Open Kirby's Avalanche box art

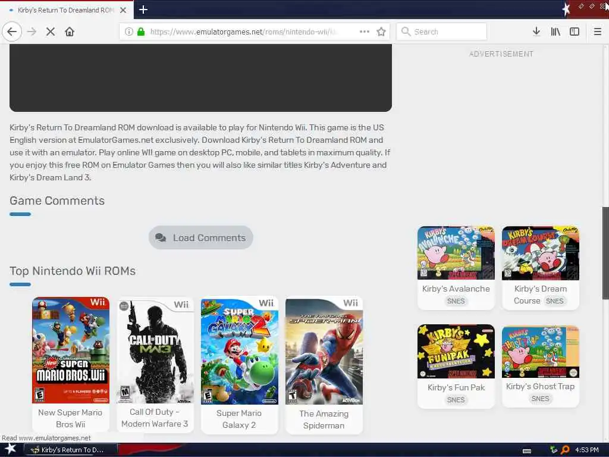coord(456,253)
